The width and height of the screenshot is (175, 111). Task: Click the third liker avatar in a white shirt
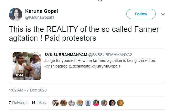(x=72, y=103)
